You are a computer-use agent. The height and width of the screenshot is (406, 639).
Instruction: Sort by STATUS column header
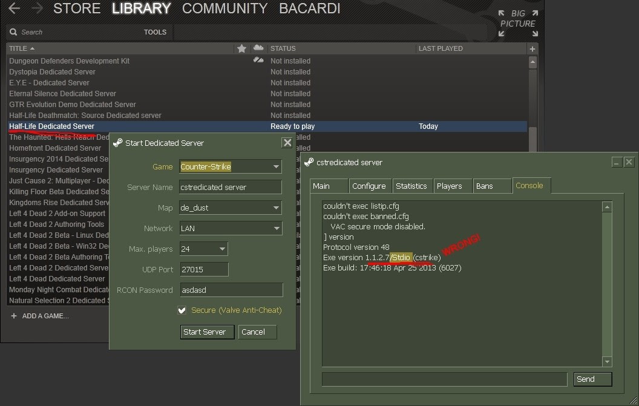(283, 48)
